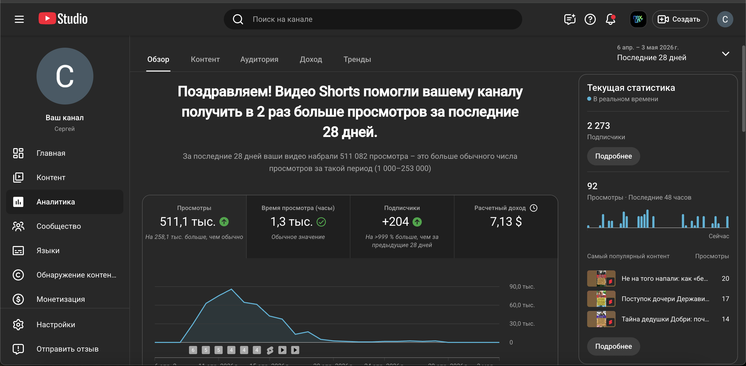Click the channel switcher avatar icon

click(638, 19)
